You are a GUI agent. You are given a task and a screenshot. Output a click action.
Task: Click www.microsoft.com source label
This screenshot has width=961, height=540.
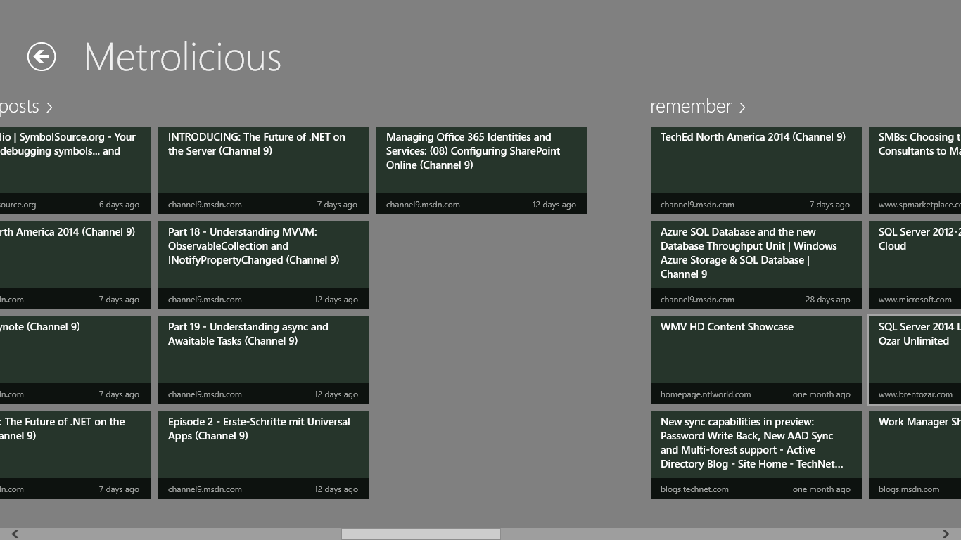point(915,300)
